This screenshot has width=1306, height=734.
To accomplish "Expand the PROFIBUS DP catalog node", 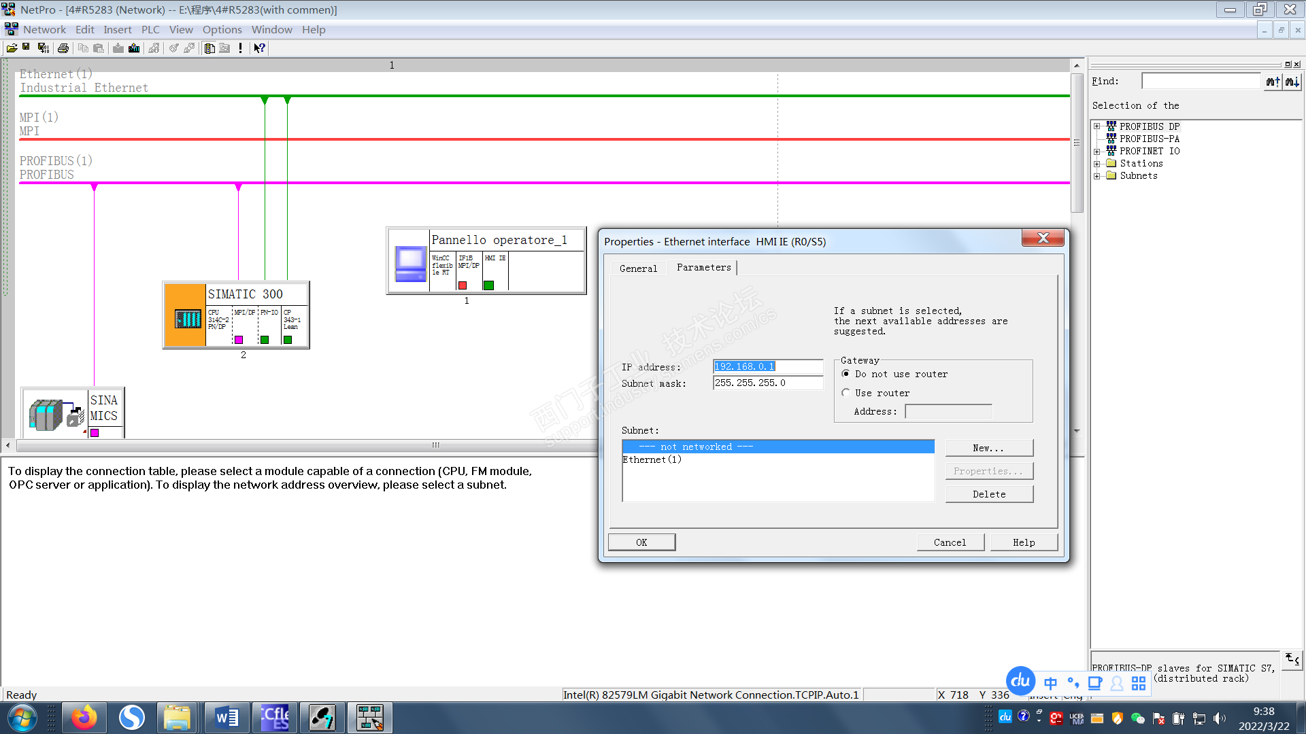I will 1096,126.
